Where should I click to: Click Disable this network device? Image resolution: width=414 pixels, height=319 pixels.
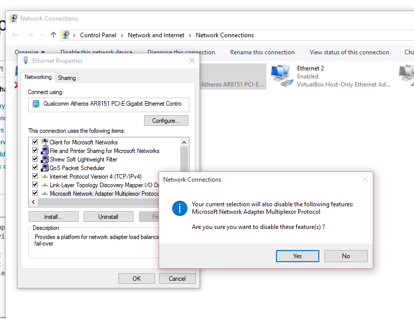coord(96,52)
